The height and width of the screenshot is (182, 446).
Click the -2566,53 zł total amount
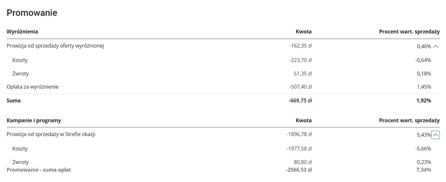pyautogui.click(x=299, y=170)
